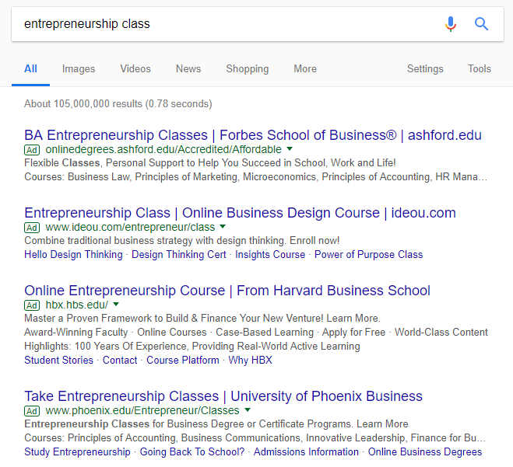Expand dropdown arrow next to hbx.hbs.edu
Image resolution: width=513 pixels, height=467 pixels.
[117, 305]
